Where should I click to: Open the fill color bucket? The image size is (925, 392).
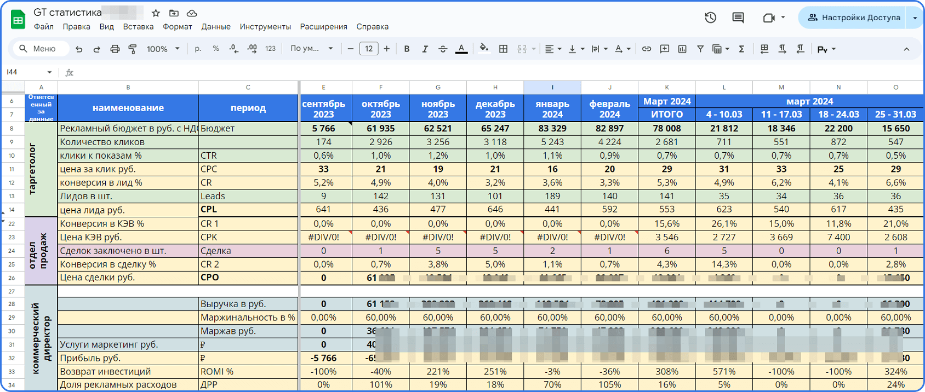pyautogui.click(x=483, y=48)
